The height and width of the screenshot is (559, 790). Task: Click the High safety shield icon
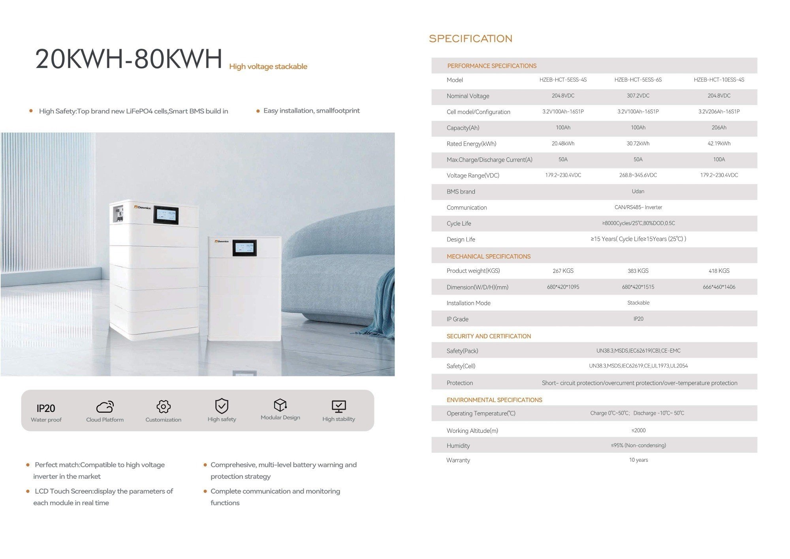coord(222,406)
